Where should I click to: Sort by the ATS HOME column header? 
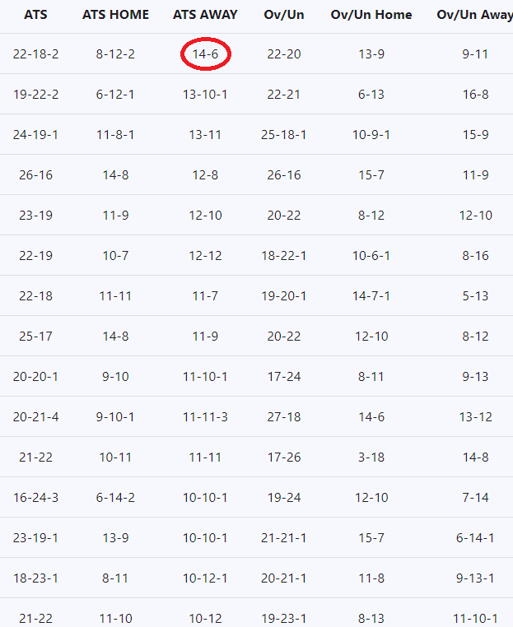point(115,15)
